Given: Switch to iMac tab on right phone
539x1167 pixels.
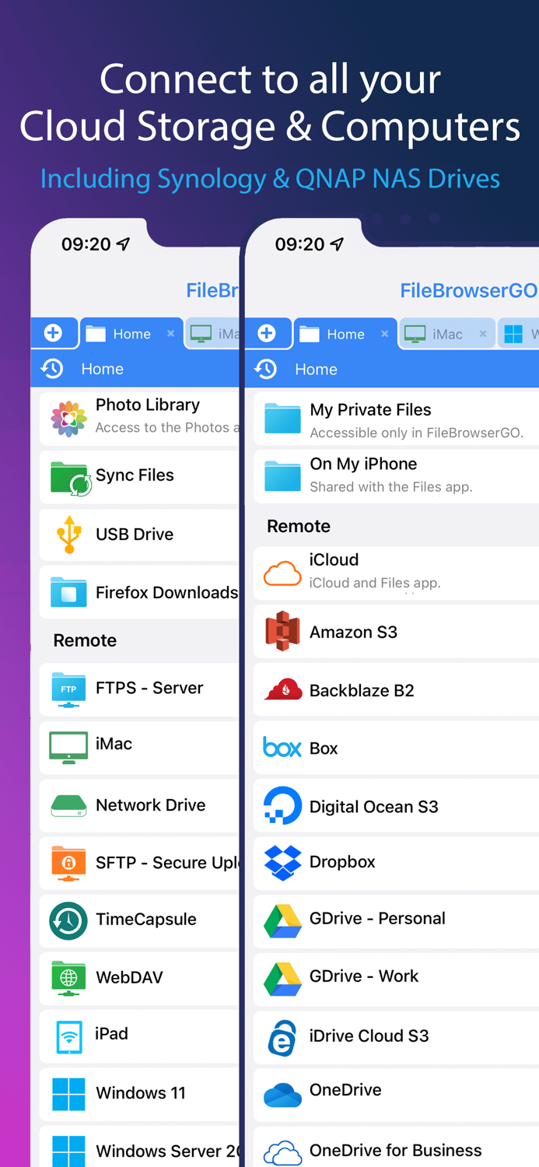Looking at the screenshot, I should [447, 334].
